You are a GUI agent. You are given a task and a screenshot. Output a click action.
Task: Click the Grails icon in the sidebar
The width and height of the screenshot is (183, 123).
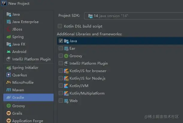9,113
